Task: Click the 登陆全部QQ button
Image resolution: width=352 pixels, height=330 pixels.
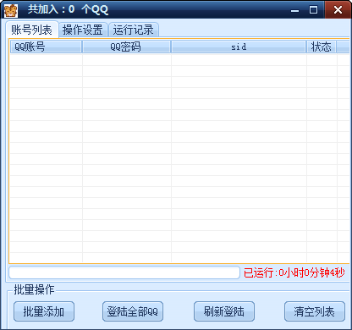Action: click(133, 311)
